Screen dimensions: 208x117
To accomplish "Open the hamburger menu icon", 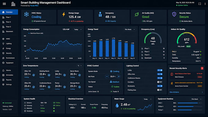I will pos(4,4).
